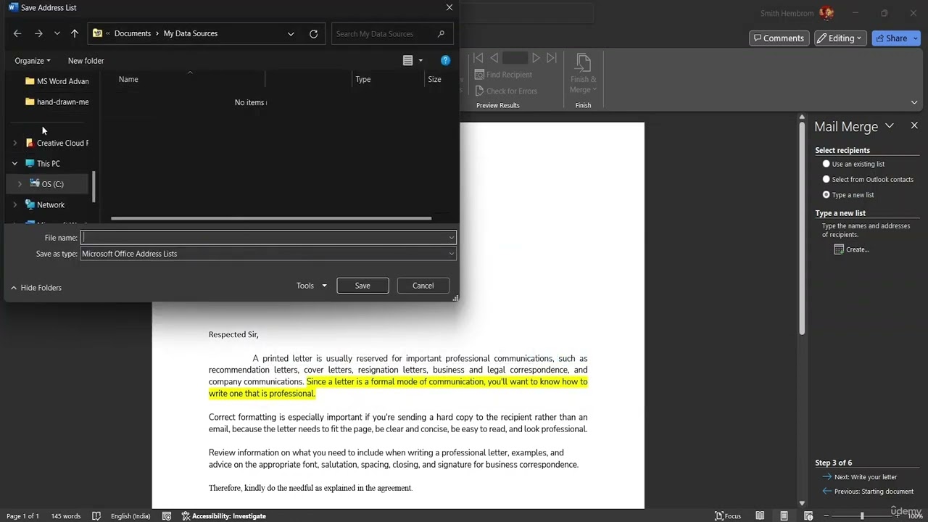
Task: Open Accessibility: Investigate status
Action: point(223,516)
